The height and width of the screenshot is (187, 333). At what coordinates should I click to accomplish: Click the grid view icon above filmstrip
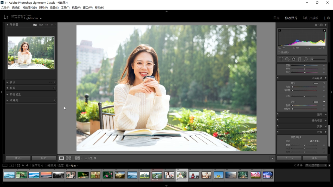[x=18, y=165]
